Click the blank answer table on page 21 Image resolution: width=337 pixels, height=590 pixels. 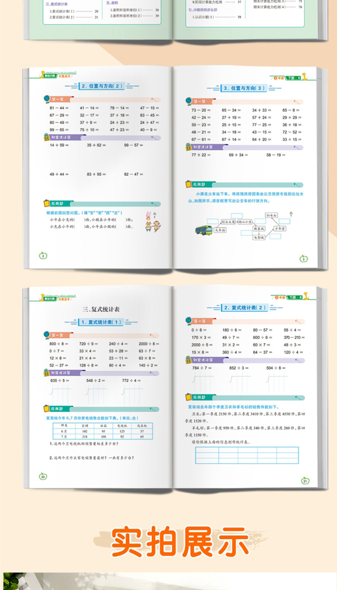[x=247, y=455]
